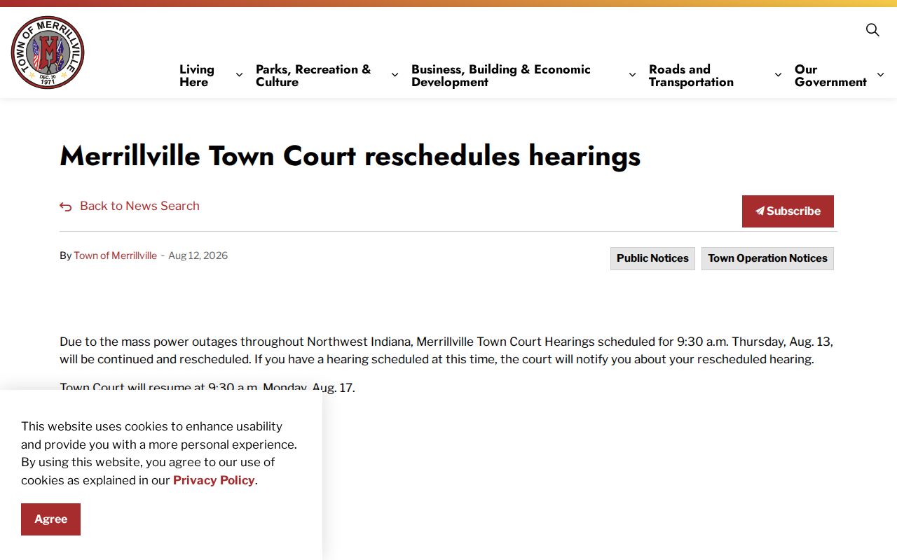Image resolution: width=897 pixels, height=560 pixels.
Task: Open the Living Here menu item
Action: click(x=197, y=76)
